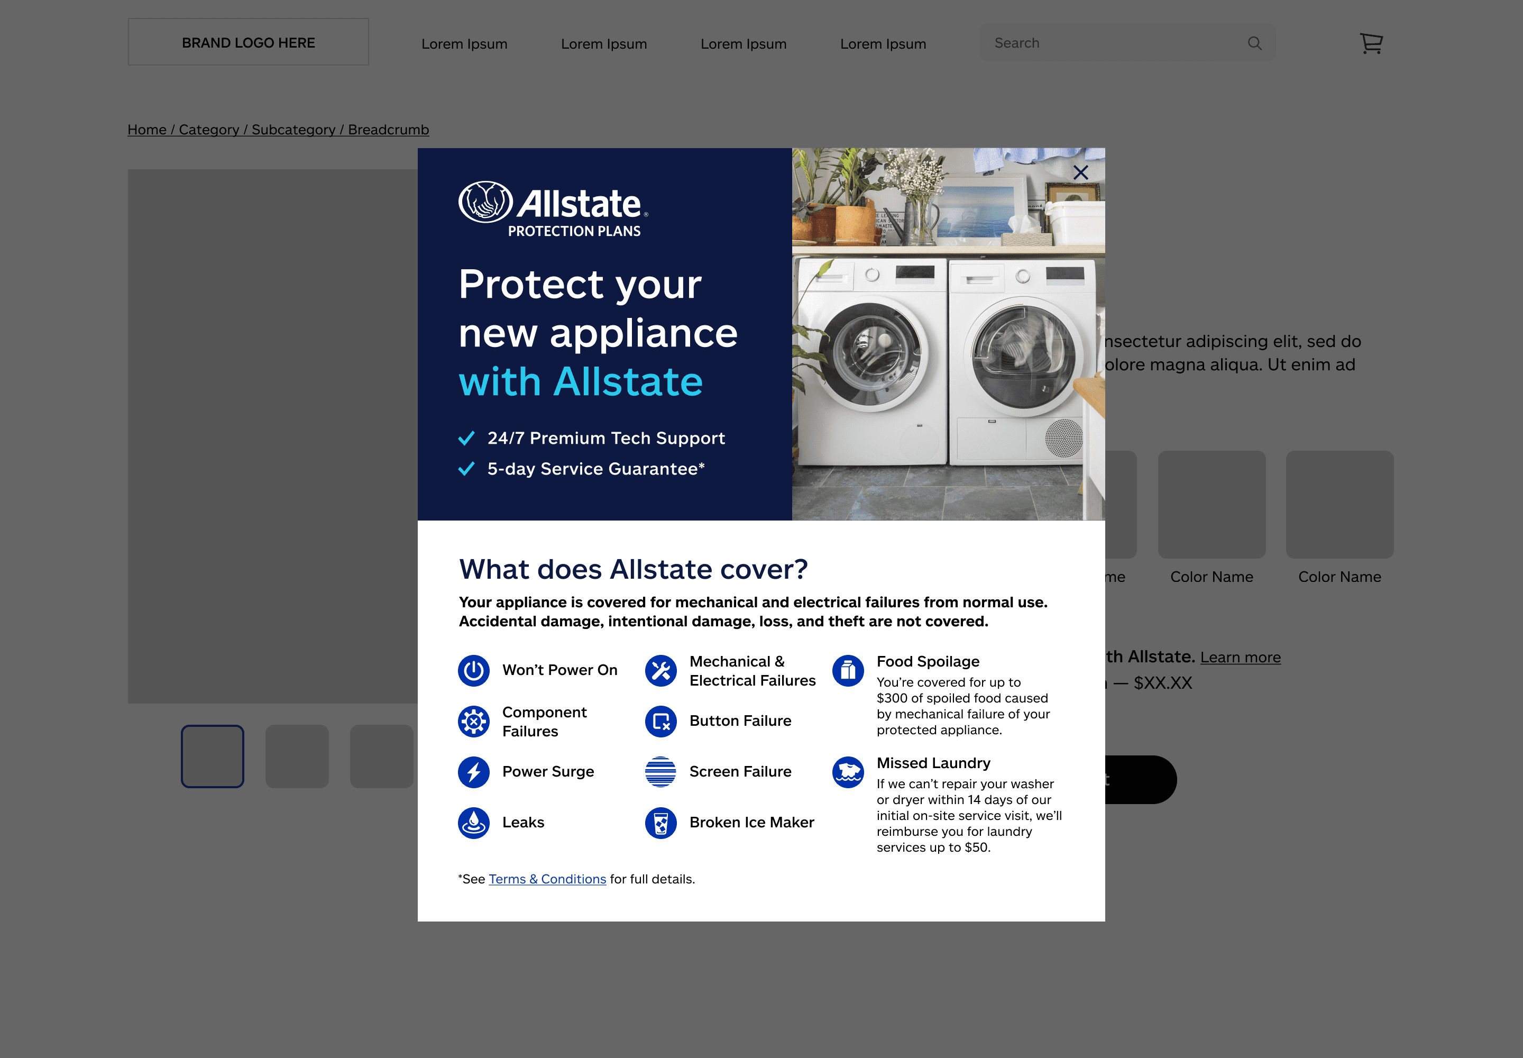The image size is (1523, 1058).
Task: Click the 'Food Spoilage' heading
Action: [928, 662]
